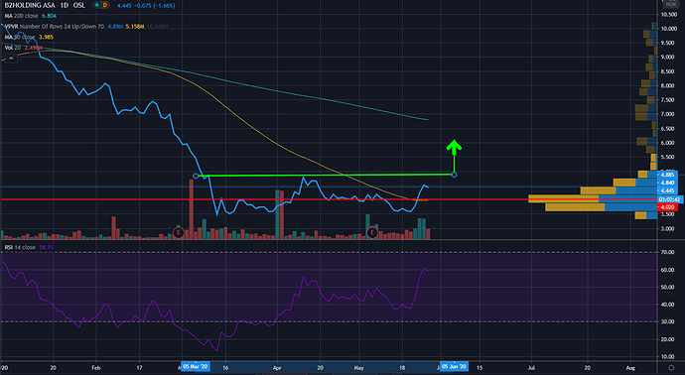The image size is (685, 375).
Task: Select the trend line's left anchor circle
Action: 196,176
